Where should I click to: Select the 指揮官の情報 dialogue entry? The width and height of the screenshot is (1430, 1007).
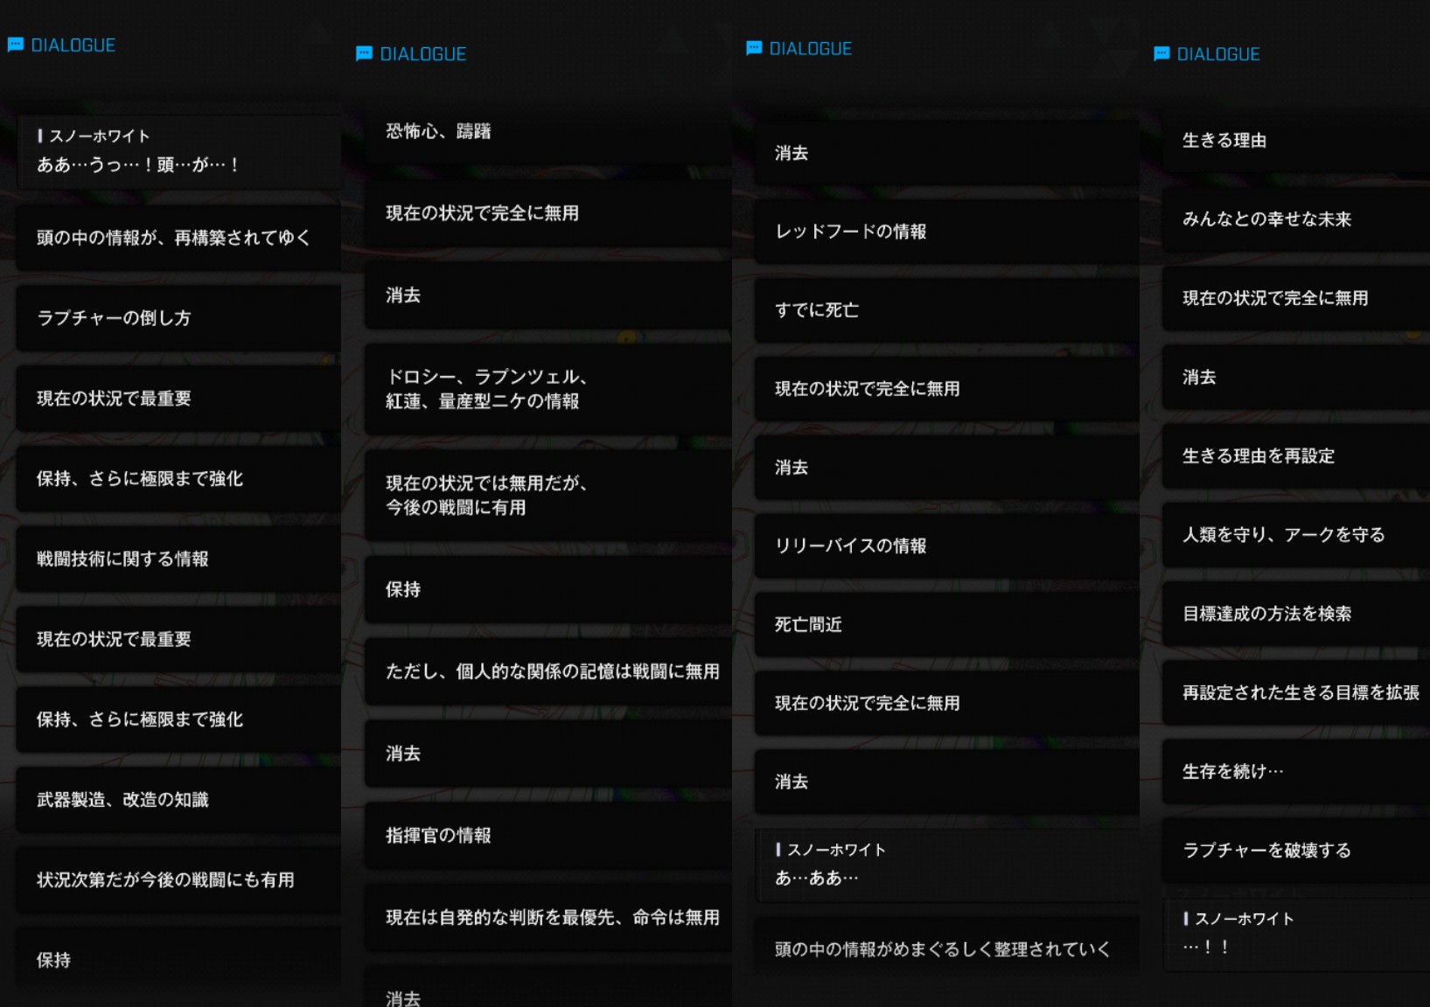coord(548,836)
